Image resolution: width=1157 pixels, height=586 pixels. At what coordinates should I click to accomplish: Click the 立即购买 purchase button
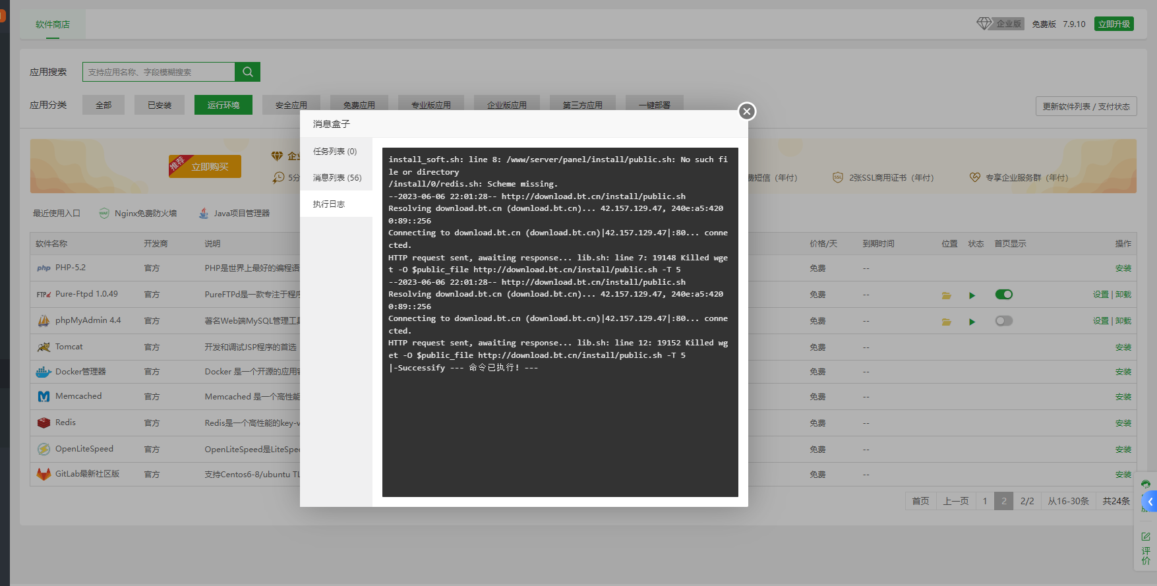coord(205,166)
